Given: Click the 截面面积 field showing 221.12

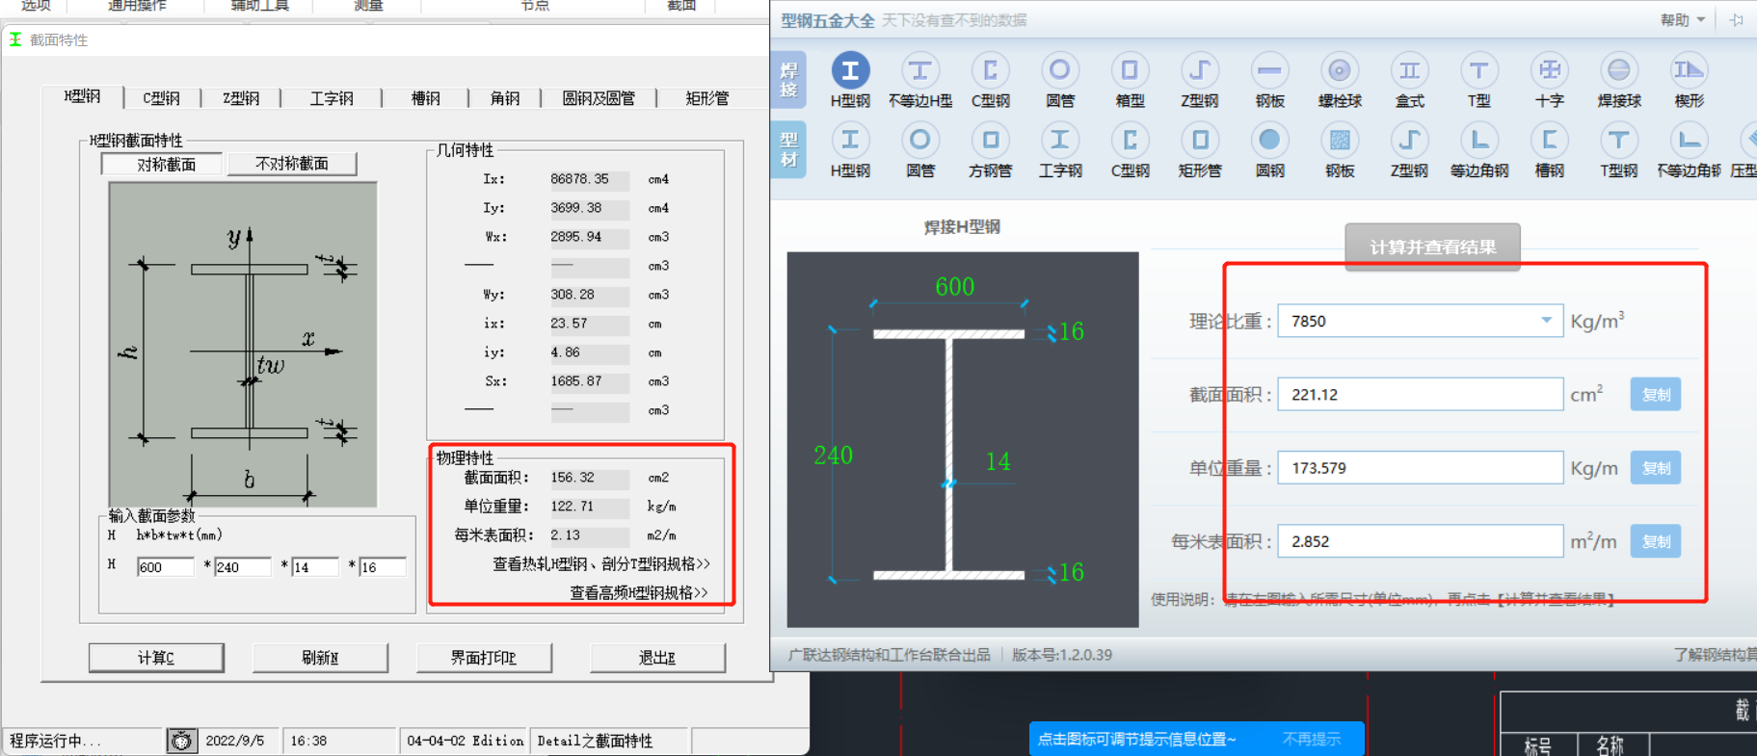Looking at the screenshot, I should (x=1421, y=395).
